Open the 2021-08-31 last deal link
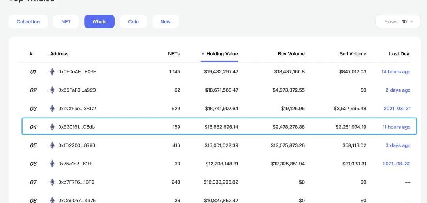Screen dimensions: 427x203 point(397,109)
